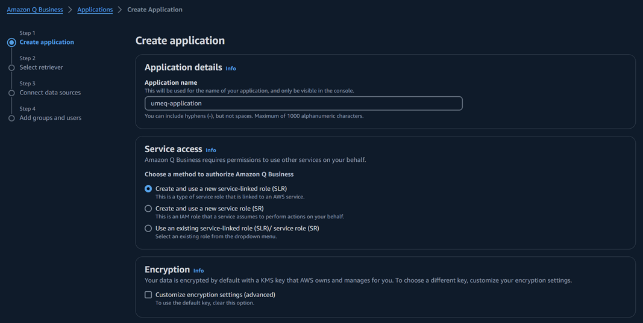Click the second breadcrumb separator chevron

[x=120, y=10]
